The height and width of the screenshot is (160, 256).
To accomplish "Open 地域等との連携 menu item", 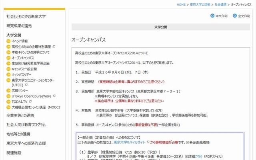I will pyautogui.click(x=18, y=134).
